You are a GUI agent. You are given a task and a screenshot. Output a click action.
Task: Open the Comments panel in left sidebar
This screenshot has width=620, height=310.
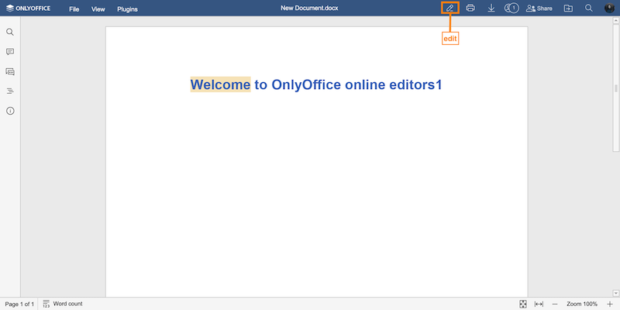[x=10, y=52]
